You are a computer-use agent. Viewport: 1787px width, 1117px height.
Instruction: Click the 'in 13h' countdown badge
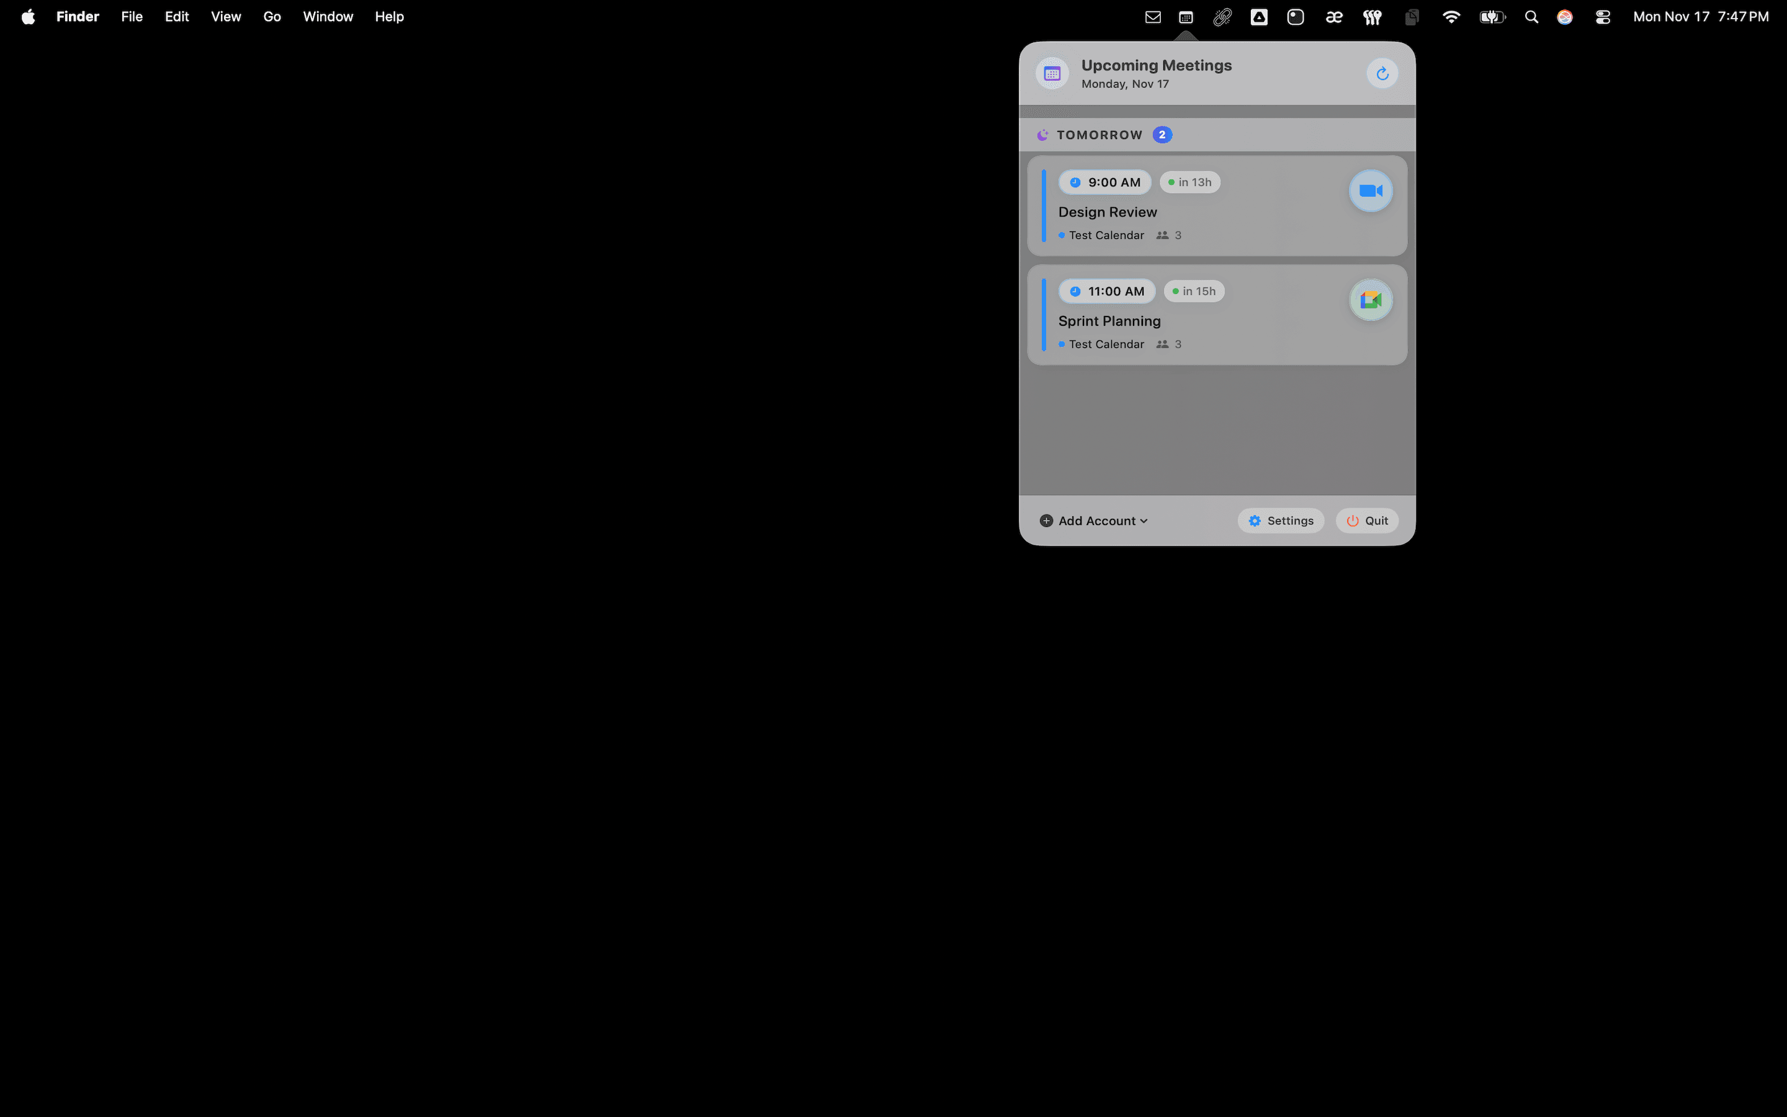click(x=1189, y=182)
